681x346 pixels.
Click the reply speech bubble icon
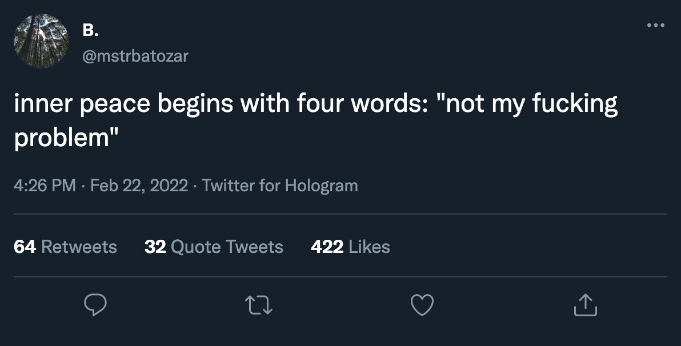pyautogui.click(x=95, y=305)
